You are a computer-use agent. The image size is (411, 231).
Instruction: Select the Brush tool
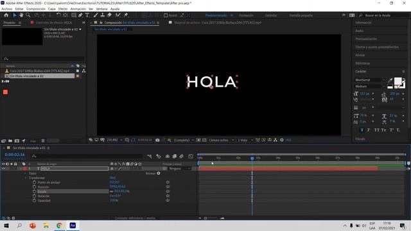pos(96,15)
